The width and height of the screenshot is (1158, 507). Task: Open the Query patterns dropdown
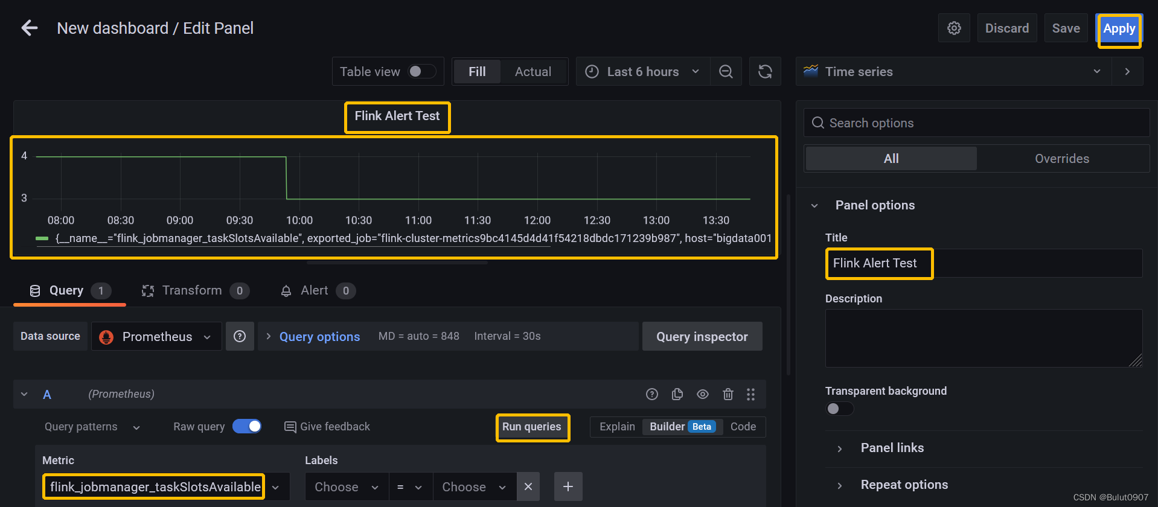[x=92, y=427]
